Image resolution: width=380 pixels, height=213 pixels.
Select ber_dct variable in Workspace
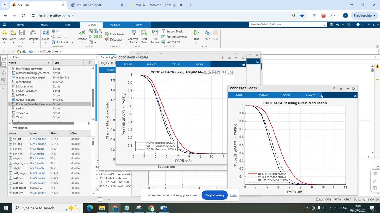point(17,149)
